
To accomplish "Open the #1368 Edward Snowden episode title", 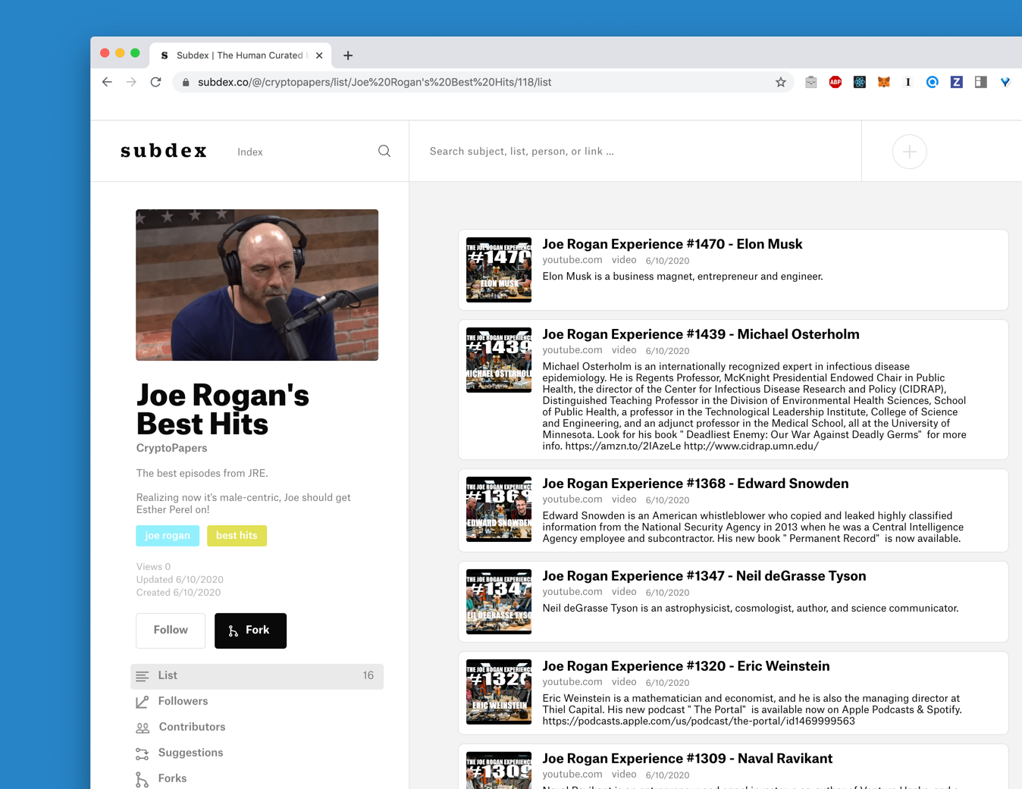I will [695, 484].
